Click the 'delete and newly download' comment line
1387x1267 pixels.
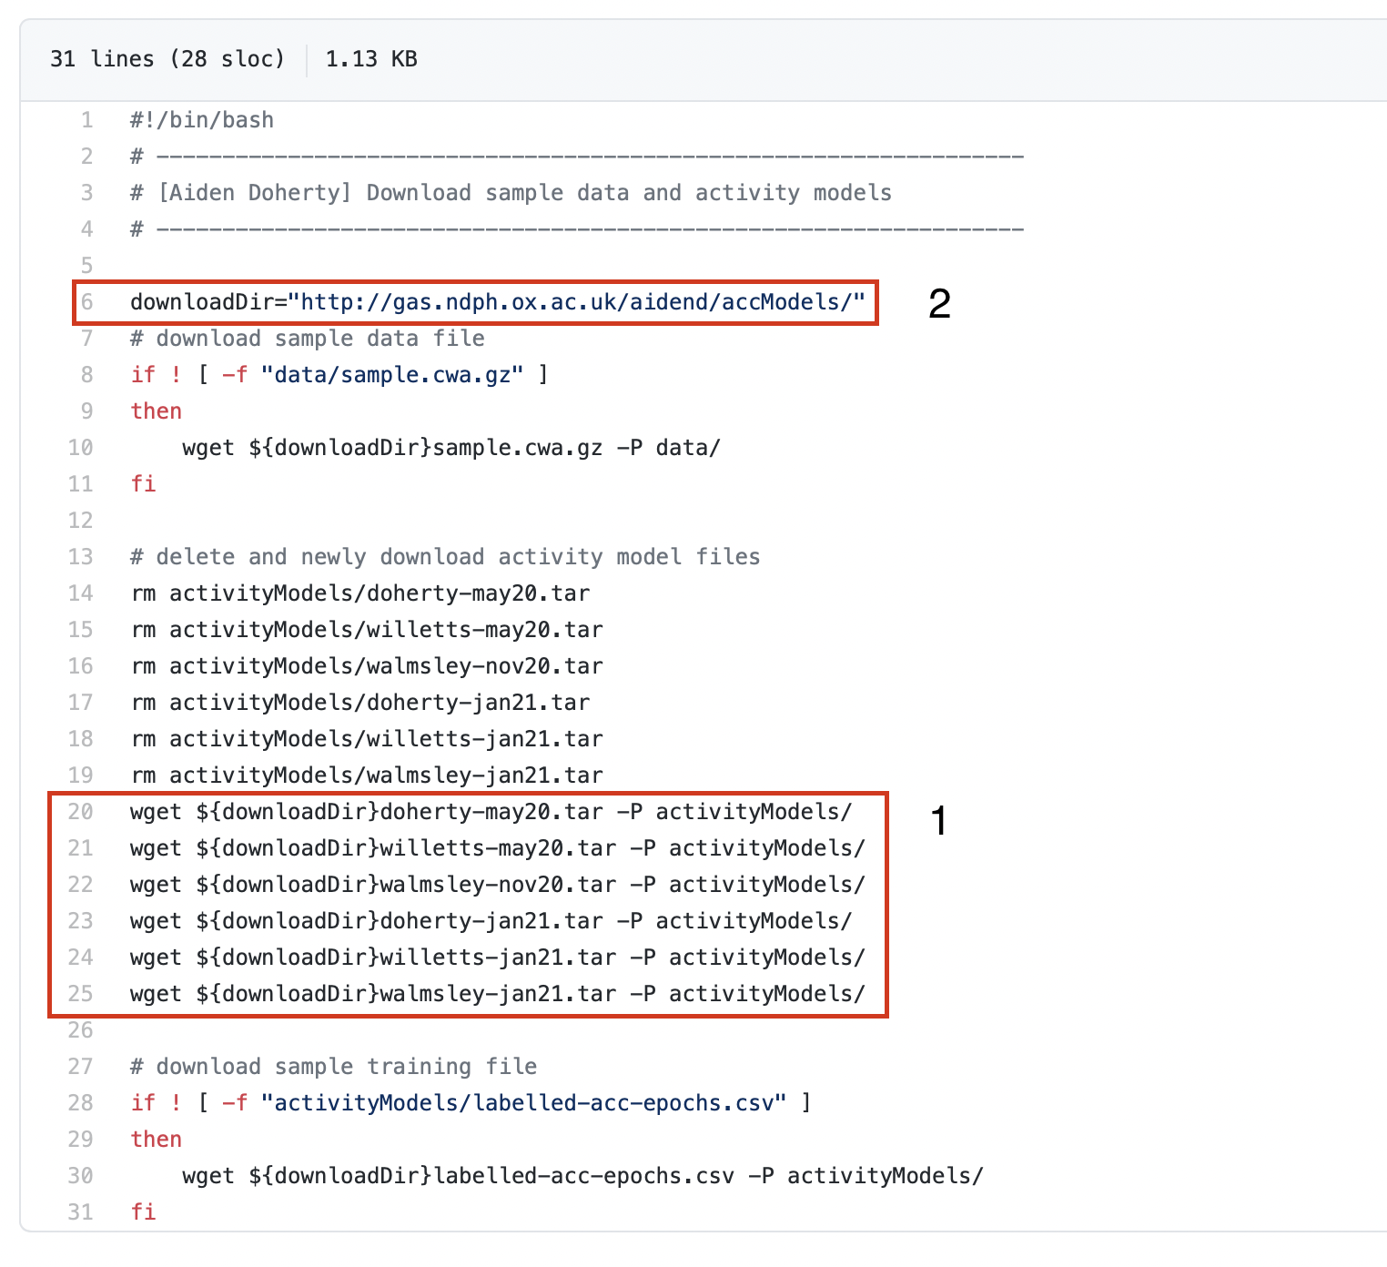(x=445, y=557)
